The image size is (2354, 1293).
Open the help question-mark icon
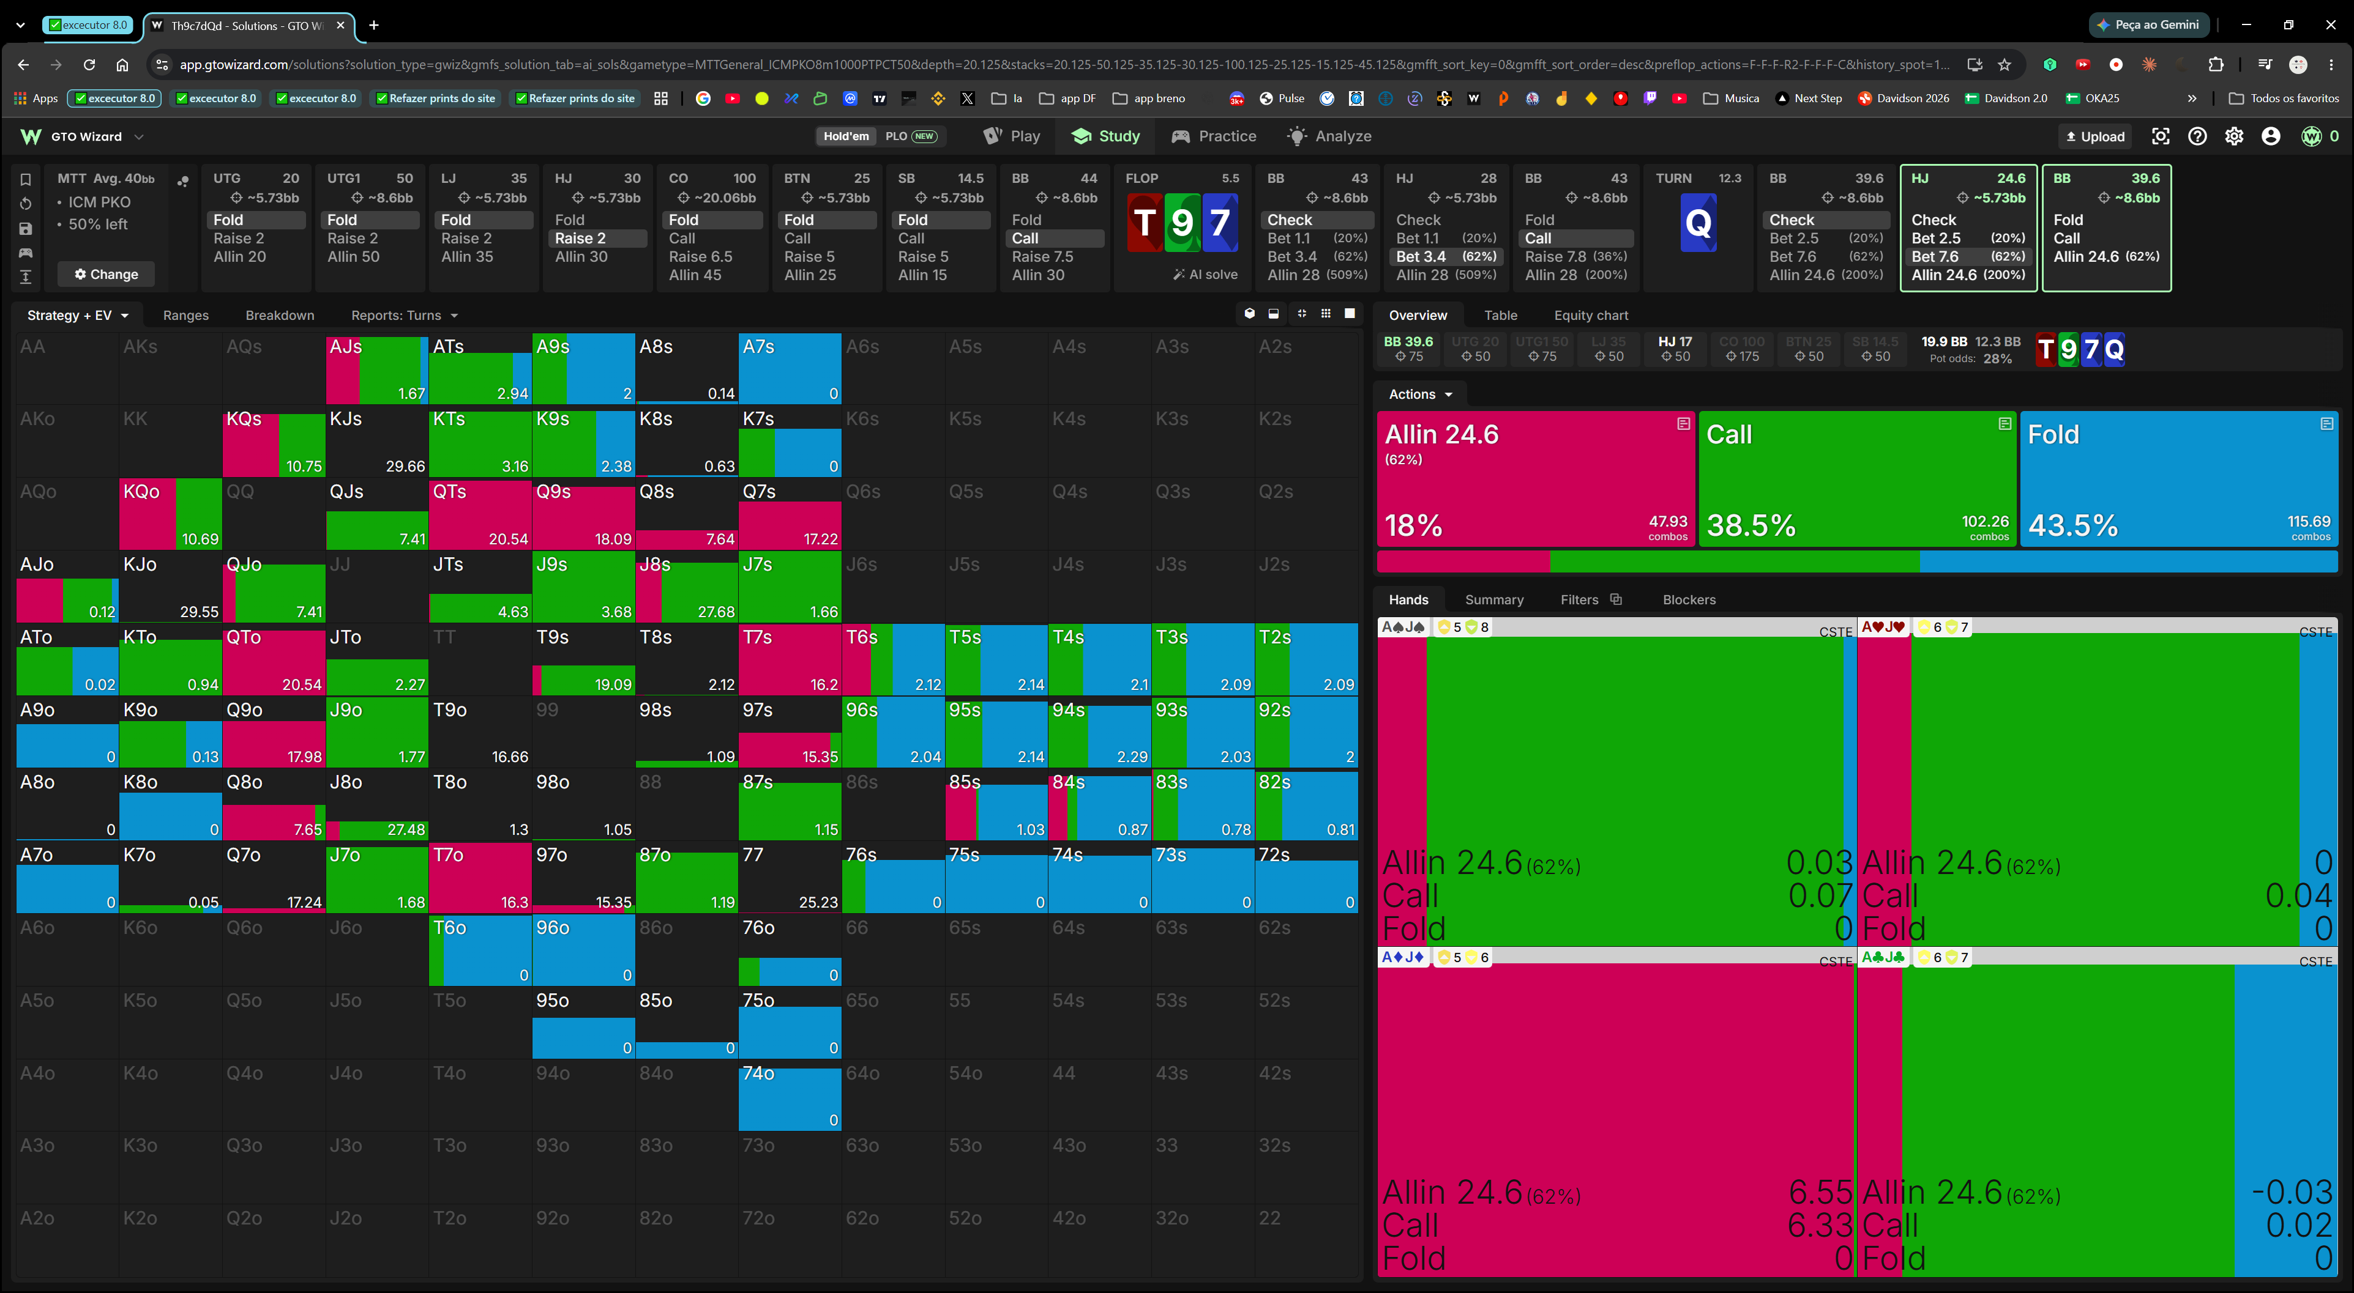[2197, 136]
